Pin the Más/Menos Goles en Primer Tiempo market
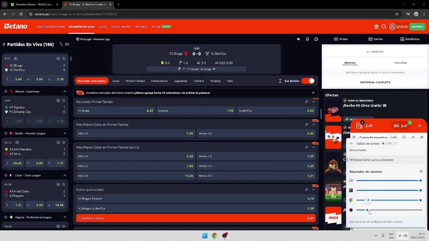The height and width of the screenshot is (241, 429). [307, 125]
